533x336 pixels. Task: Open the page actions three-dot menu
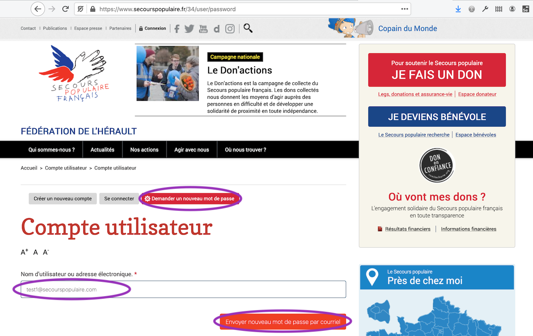[x=405, y=9]
